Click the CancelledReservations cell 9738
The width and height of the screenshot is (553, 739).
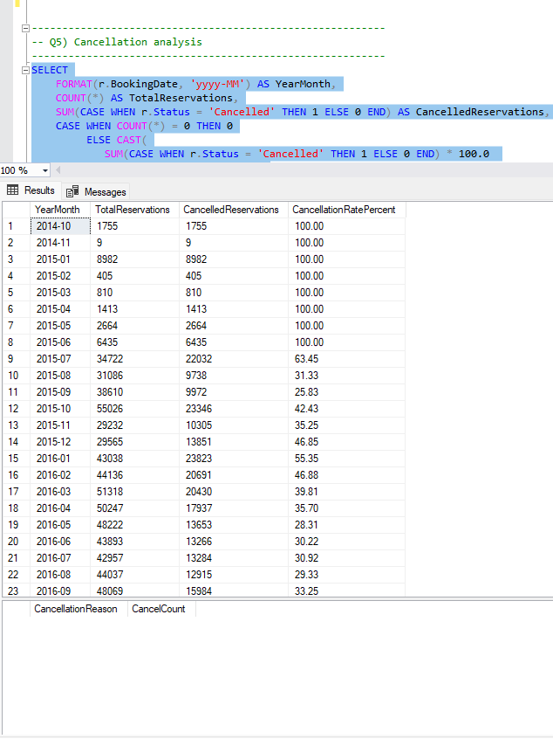pos(234,376)
